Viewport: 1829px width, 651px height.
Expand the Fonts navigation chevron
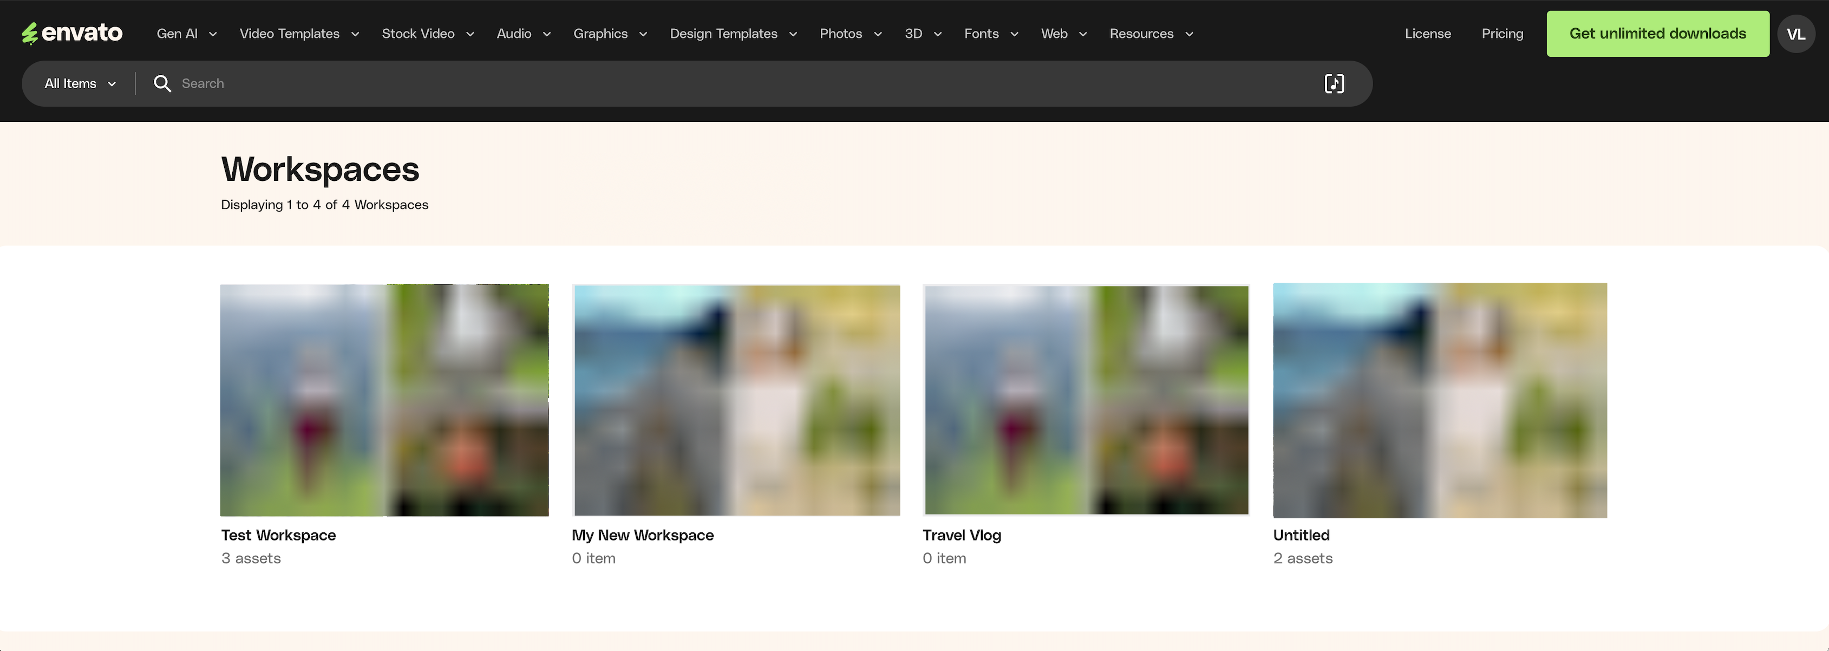[1015, 34]
